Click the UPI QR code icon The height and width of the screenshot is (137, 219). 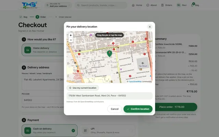tap(85, 130)
